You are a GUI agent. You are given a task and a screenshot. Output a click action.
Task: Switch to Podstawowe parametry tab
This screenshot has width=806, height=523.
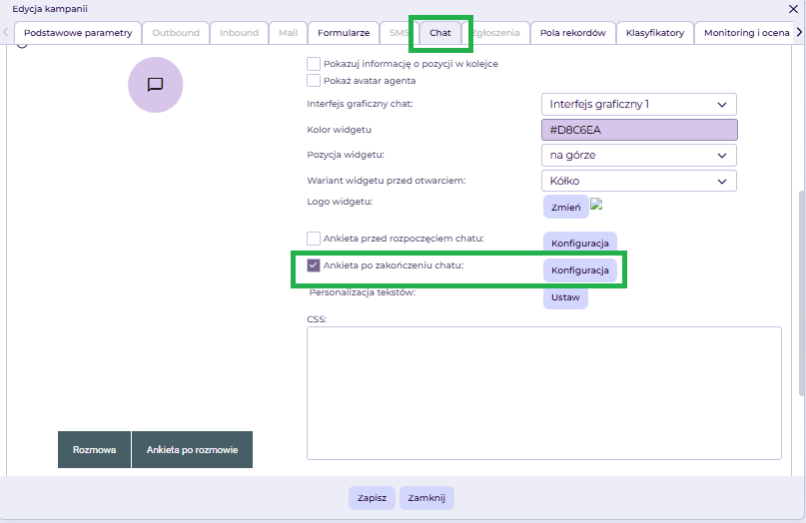(78, 33)
